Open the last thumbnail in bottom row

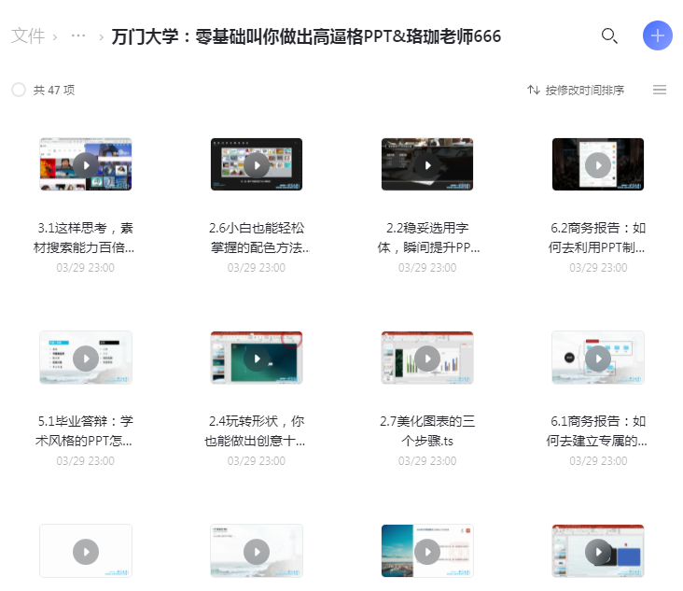(x=598, y=551)
